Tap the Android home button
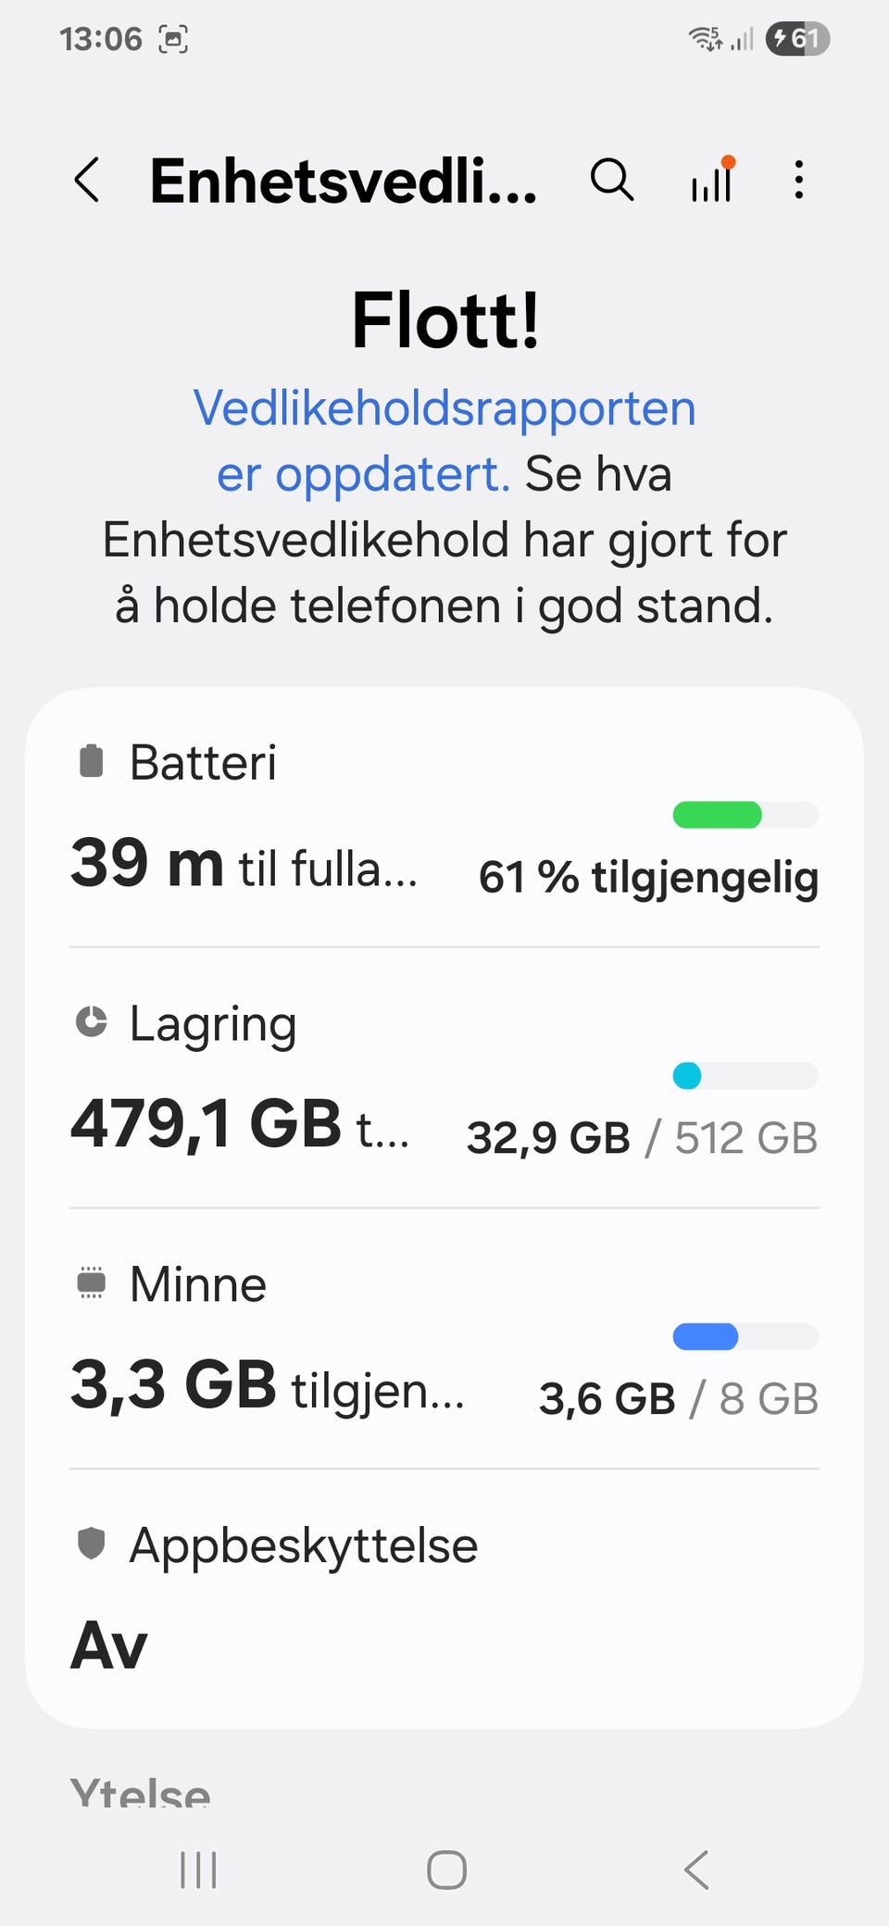Image resolution: width=889 pixels, height=1926 pixels. tap(446, 1870)
